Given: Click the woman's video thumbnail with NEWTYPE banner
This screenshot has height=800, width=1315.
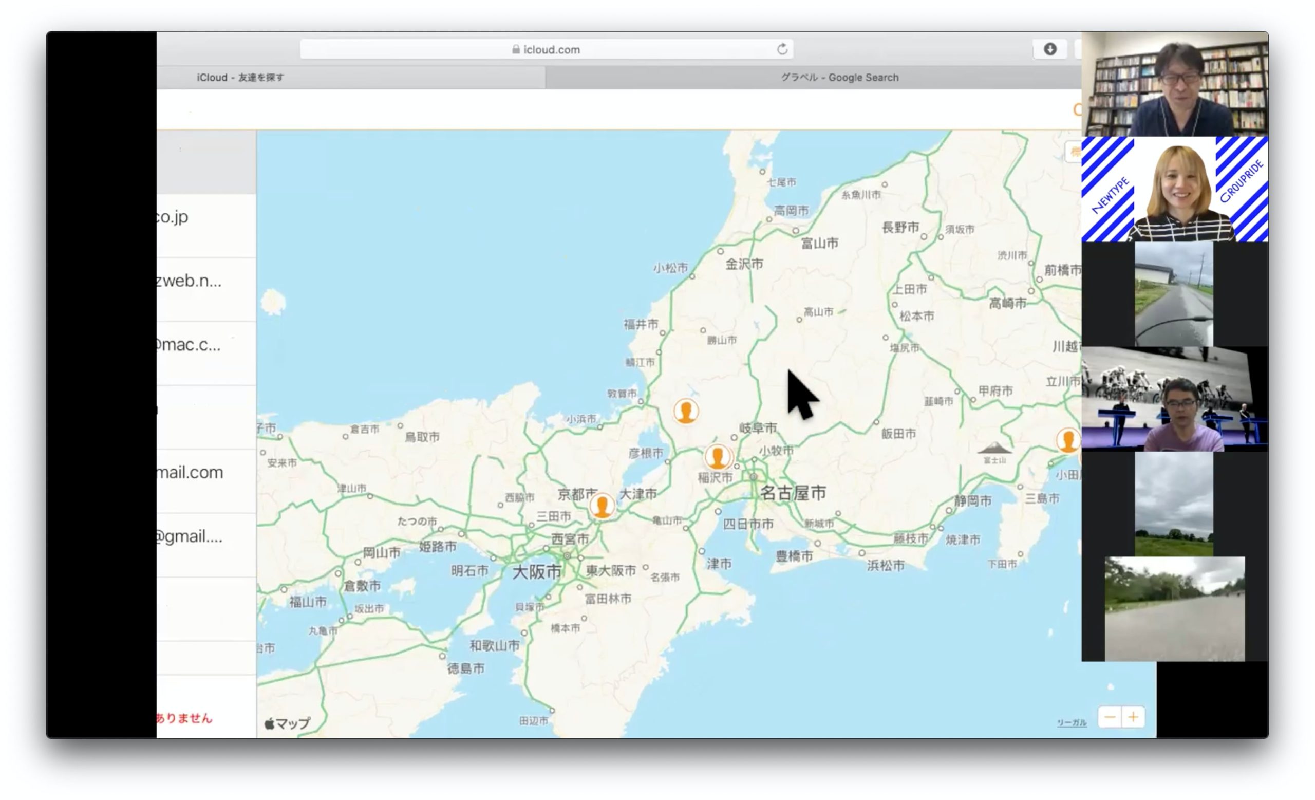Looking at the screenshot, I should (x=1174, y=189).
